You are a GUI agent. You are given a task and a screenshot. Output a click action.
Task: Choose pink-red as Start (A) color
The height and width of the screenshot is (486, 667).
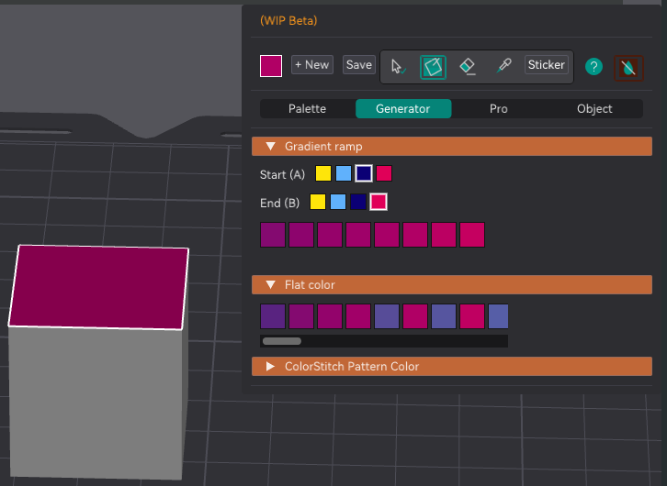point(384,173)
